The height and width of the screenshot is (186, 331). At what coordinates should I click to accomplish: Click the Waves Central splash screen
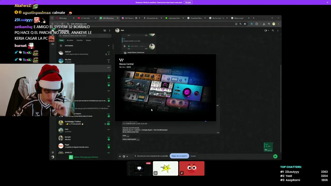click(165, 88)
